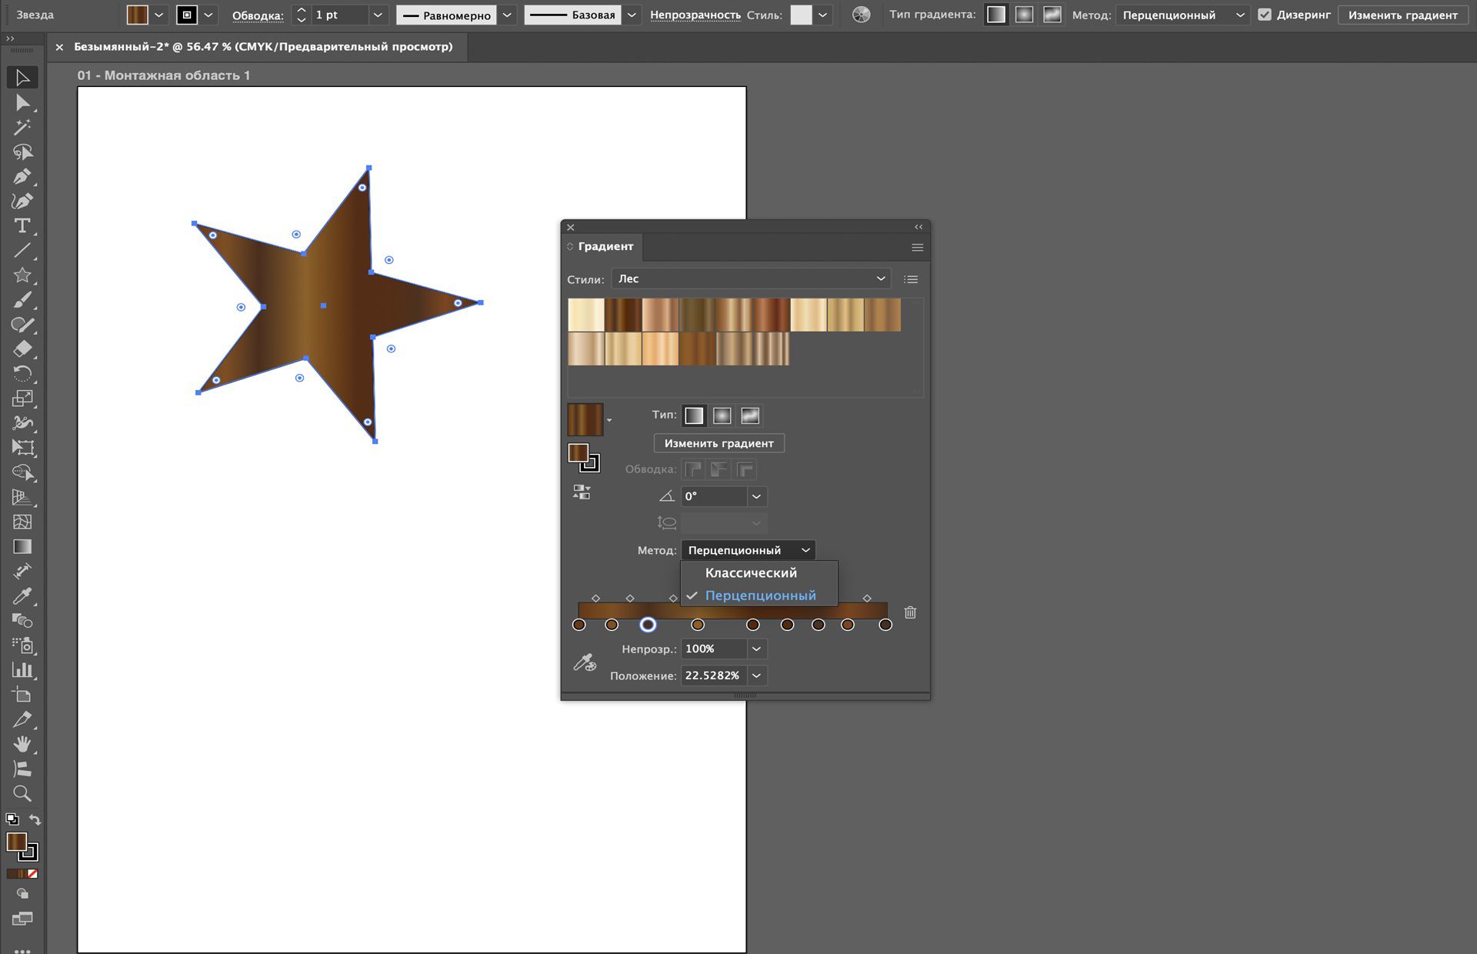Image resolution: width=1477 pixels, height=954 pixels.
Task: Select the Type tool
Action: pyautogui.click(x=22, y=225)
